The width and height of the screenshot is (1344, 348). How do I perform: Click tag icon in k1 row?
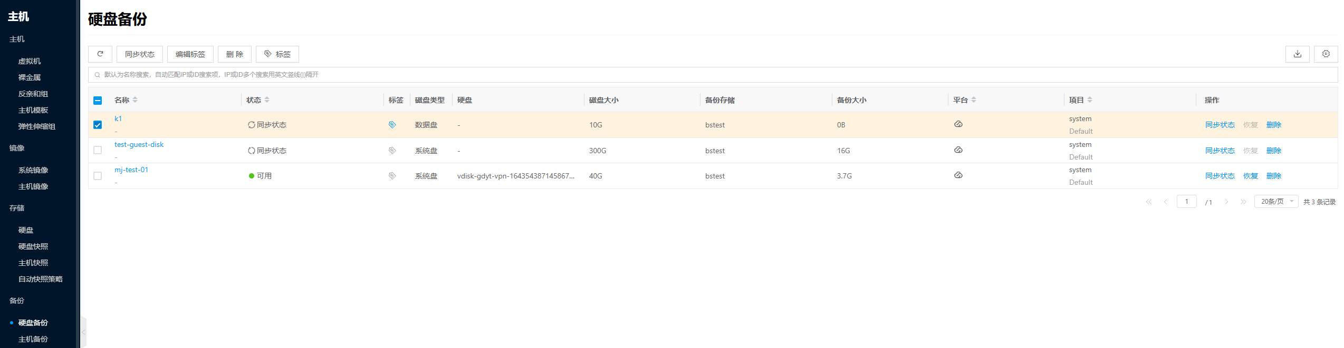coord(392,125)
